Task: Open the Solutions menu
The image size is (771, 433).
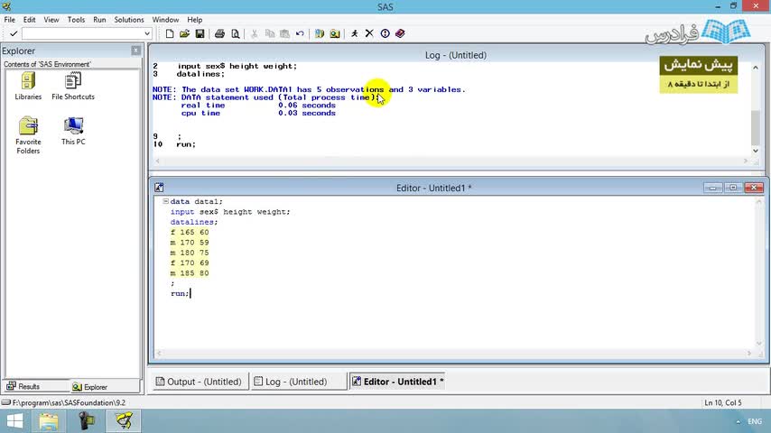Action: click(x=129, y=19)
